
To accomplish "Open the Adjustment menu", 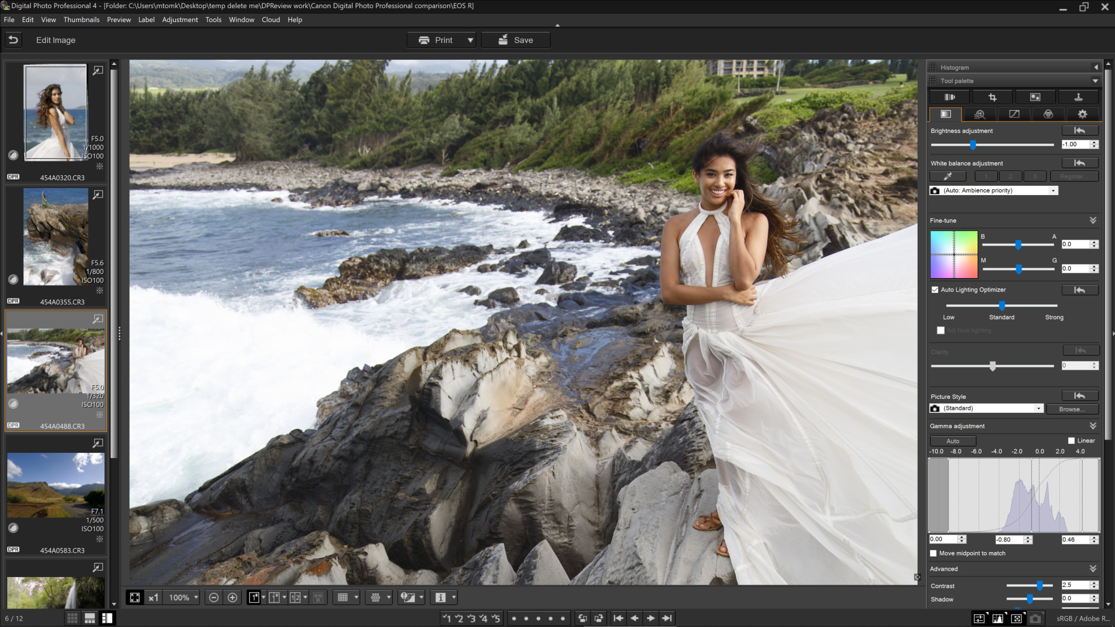I will [179, 20].
